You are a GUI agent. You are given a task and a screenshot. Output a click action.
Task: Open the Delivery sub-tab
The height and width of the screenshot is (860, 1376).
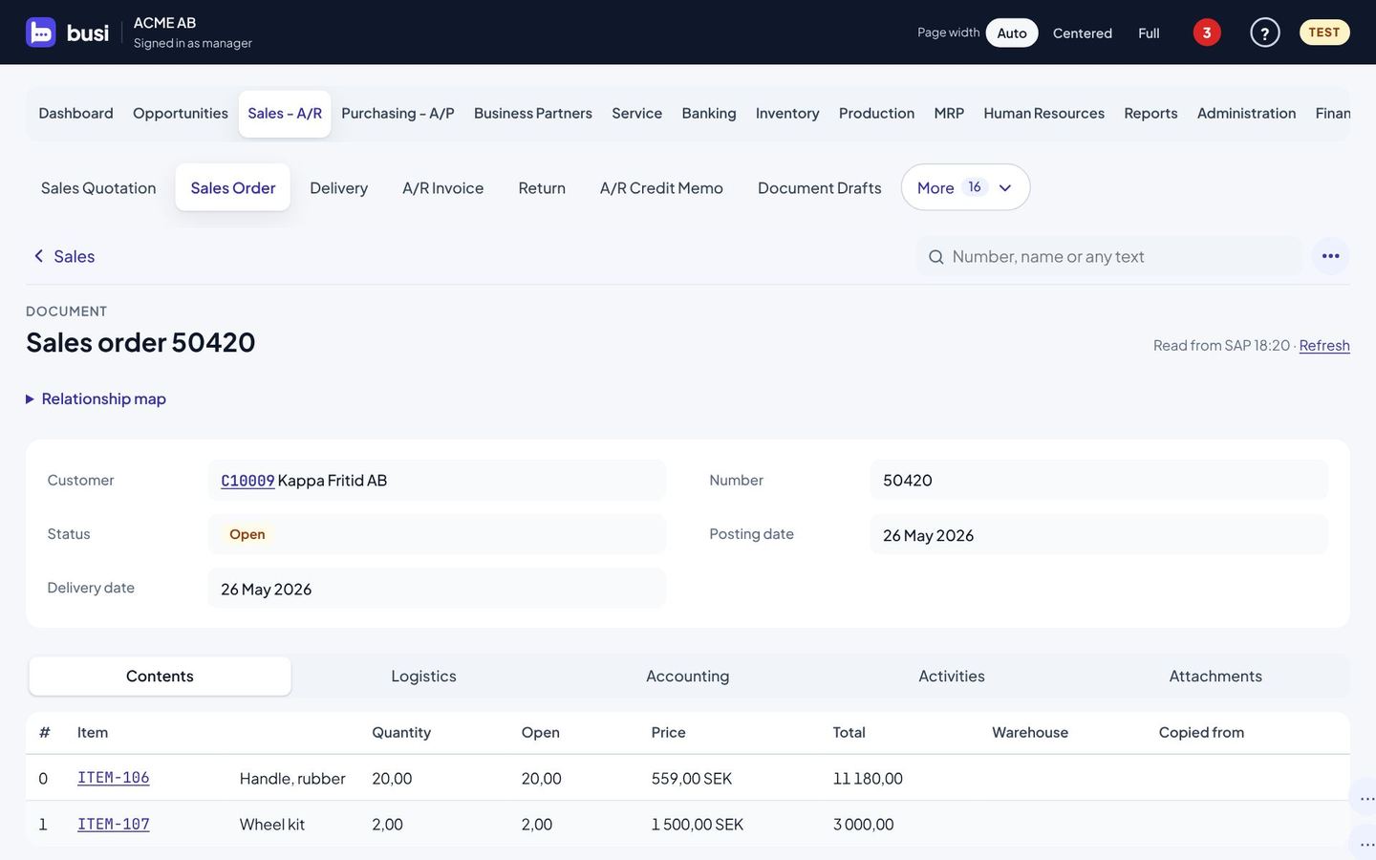(x=338, y=187)
